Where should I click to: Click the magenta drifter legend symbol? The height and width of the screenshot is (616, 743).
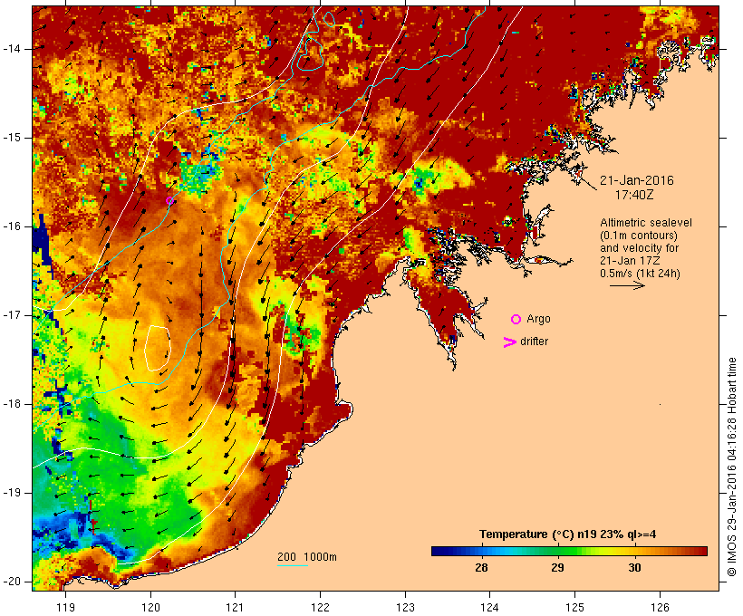point(509,342)
